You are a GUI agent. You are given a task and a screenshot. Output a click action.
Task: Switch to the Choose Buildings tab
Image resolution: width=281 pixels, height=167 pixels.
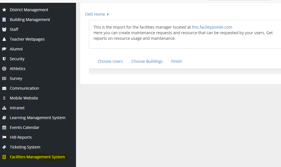point(147,61)
